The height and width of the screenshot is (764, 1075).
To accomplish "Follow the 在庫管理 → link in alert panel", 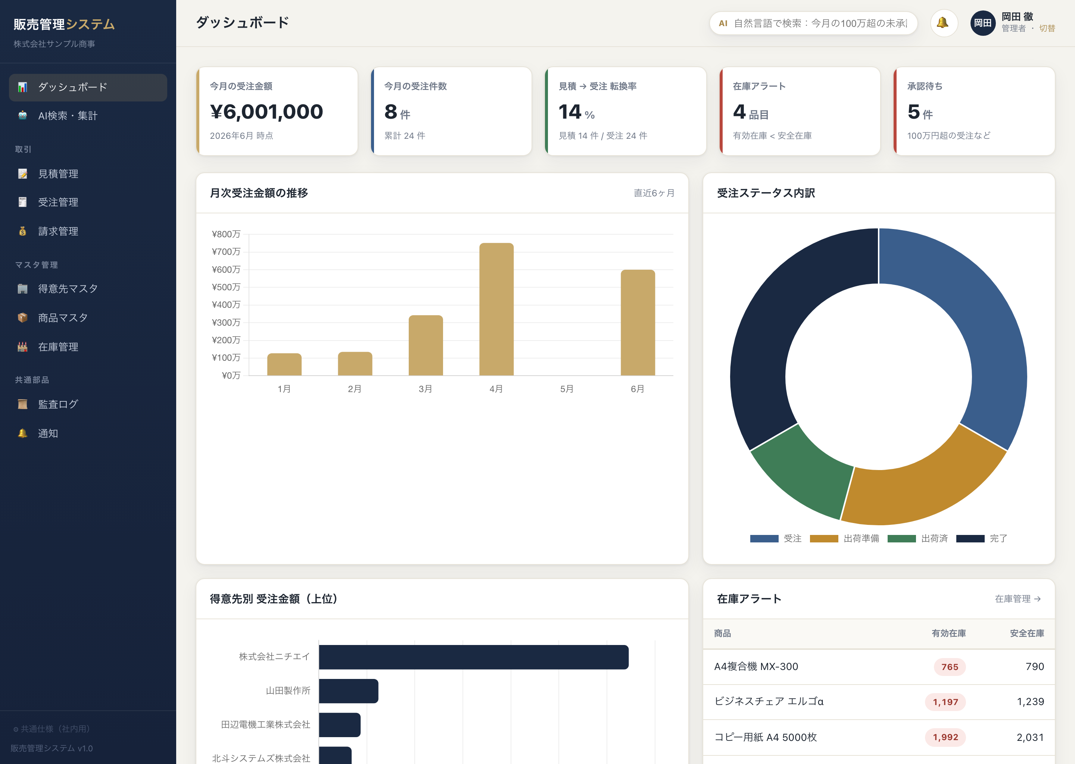I will coord(1018,599).
